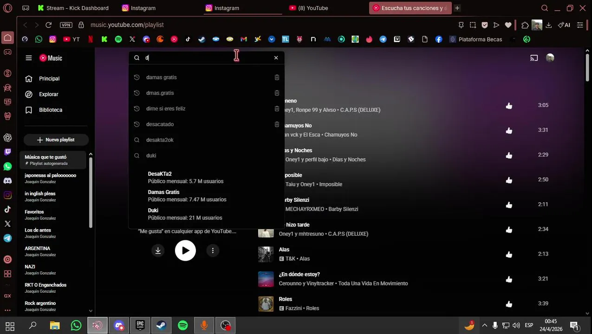Delete the 'desacatado' search history entry

coord(277,124)
